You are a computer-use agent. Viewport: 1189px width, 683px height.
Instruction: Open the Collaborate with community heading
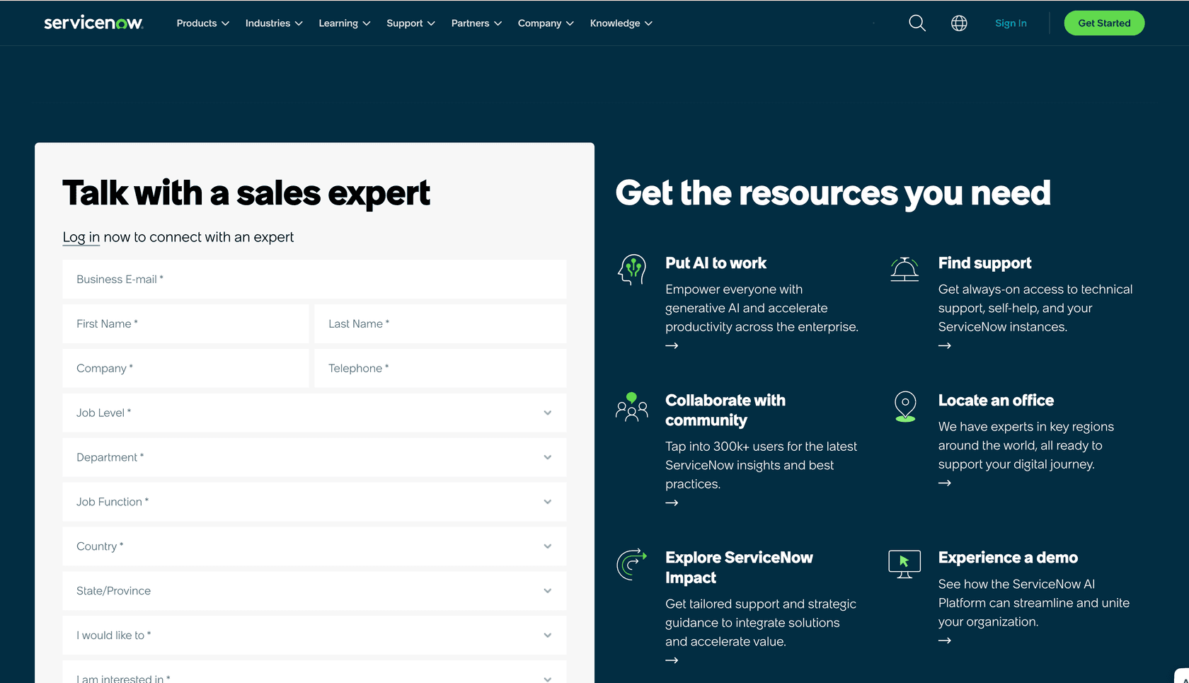click(x=725, y=411)
